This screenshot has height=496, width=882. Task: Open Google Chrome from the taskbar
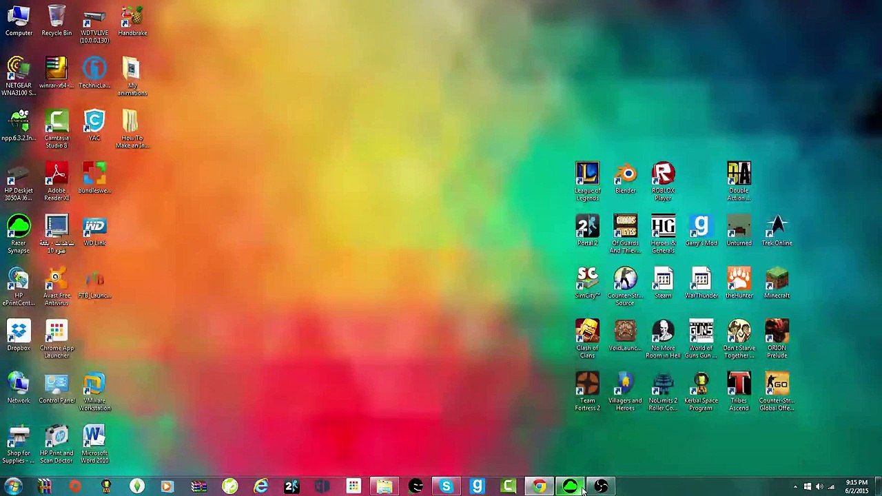[539, 486]
